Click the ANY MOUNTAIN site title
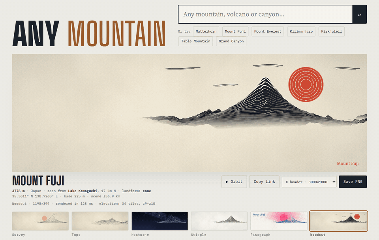The image size is (379, 240). (x=89, y=33)
